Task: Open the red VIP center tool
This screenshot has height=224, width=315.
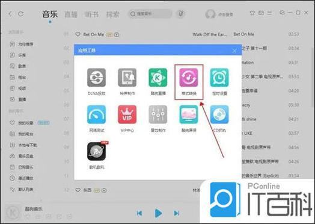Action: (127, 114)
